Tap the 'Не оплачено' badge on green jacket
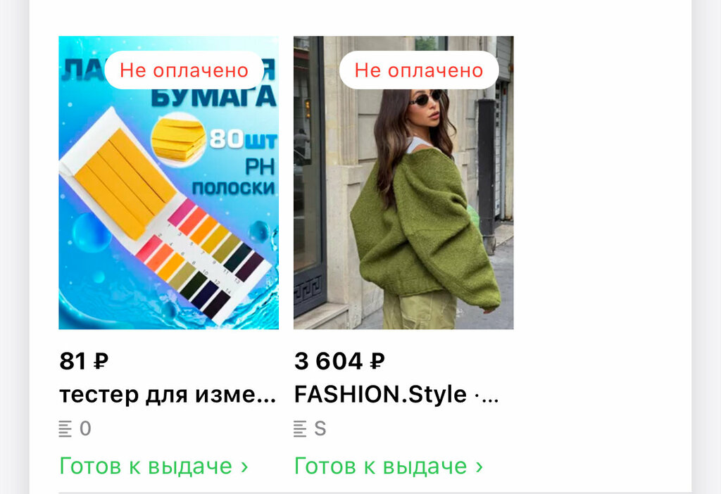Image resolution: width=721 pixels, height=494 pixels. click(x=419, y=70)
